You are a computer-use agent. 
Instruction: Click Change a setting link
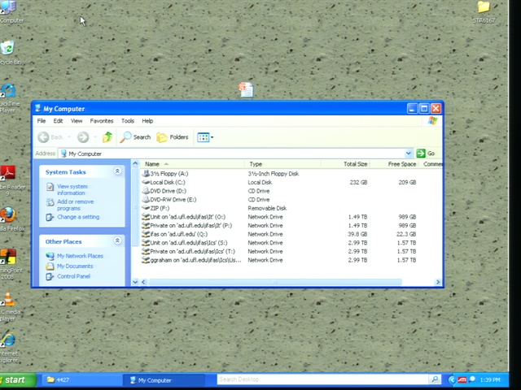pyautogui.click(x=78, y=217)
